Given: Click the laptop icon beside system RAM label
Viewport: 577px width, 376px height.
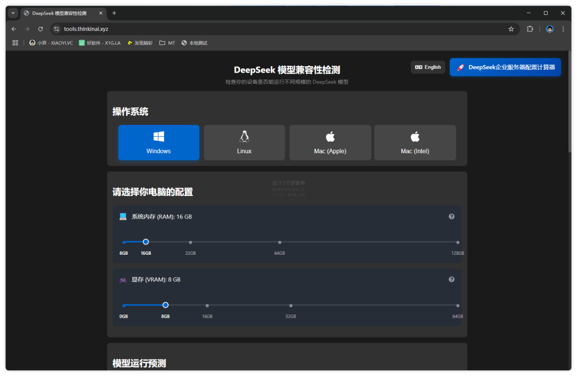Looking at the screenshot, I should coord(123,217).
